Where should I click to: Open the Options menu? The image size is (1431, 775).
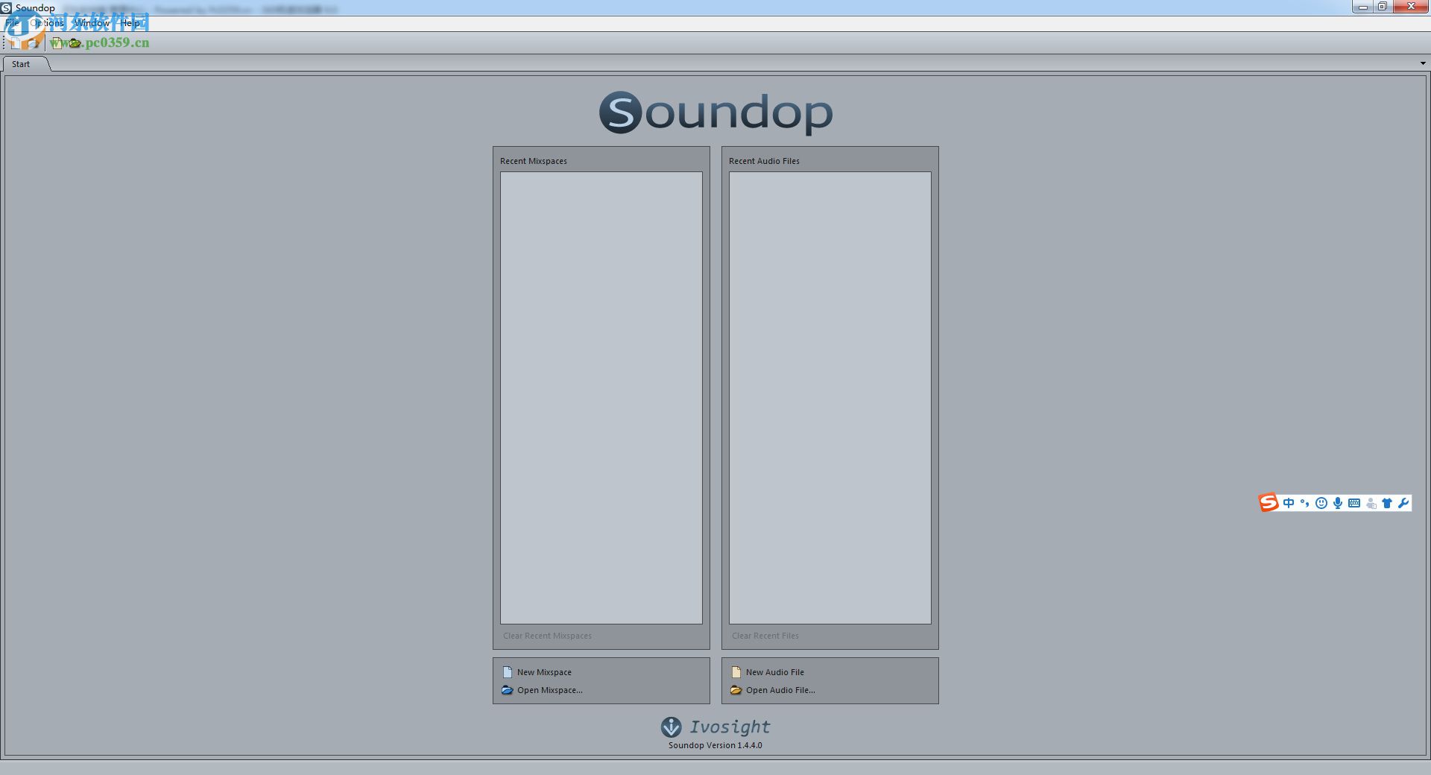tap(47, 23)
